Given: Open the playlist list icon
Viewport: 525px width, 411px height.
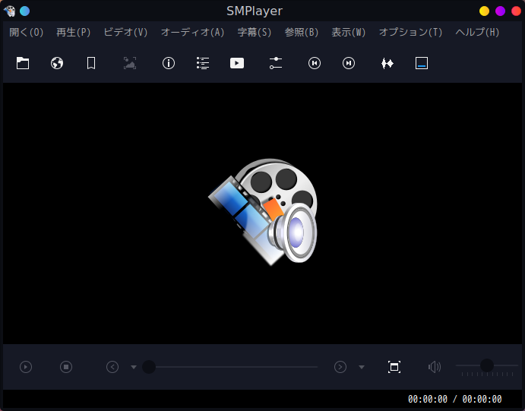Looking at the screenshot, I should click(203, 63).
